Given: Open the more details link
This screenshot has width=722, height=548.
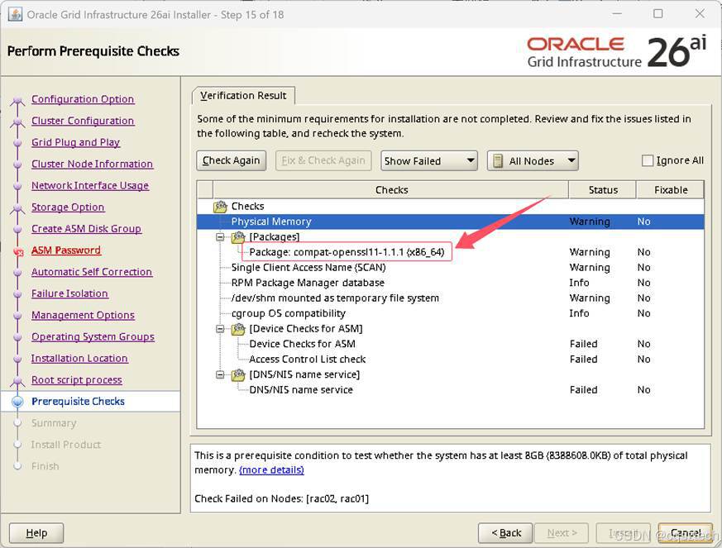Looking at the screenshot, I should click(x=271, y=469).
